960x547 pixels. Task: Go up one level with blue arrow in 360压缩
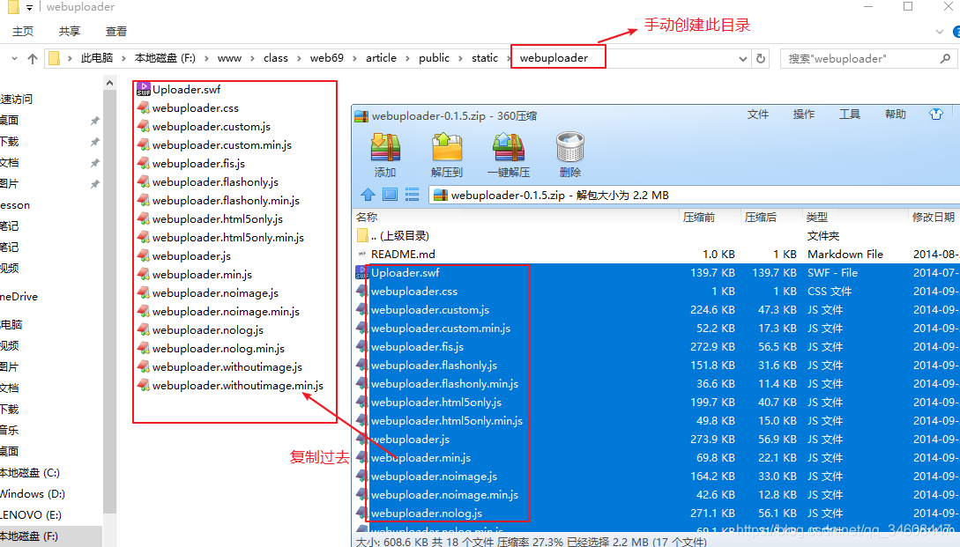coord(368,195)
